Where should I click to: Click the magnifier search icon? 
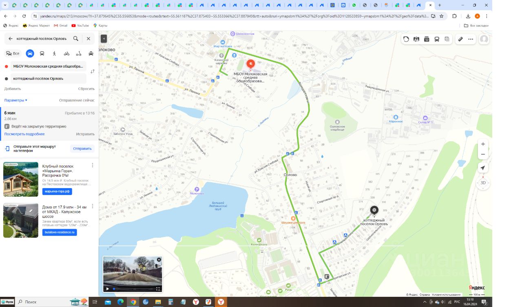pyautogui.click(x=76, y=39)
